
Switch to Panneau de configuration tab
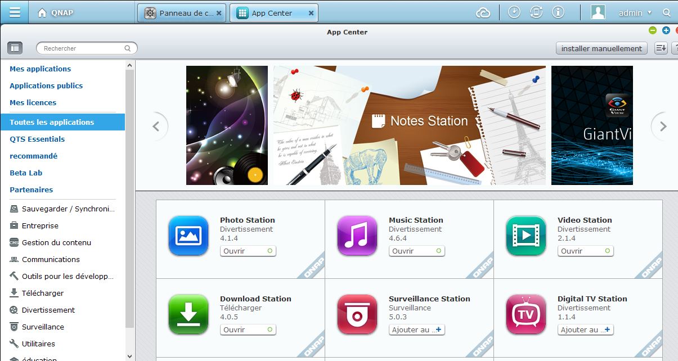click(x=182, y=13)
